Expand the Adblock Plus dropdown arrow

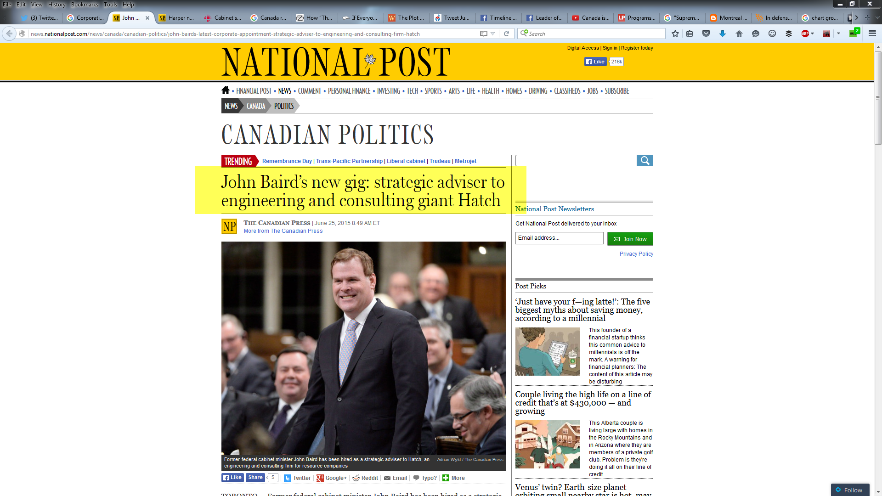(x=813, y=34)
